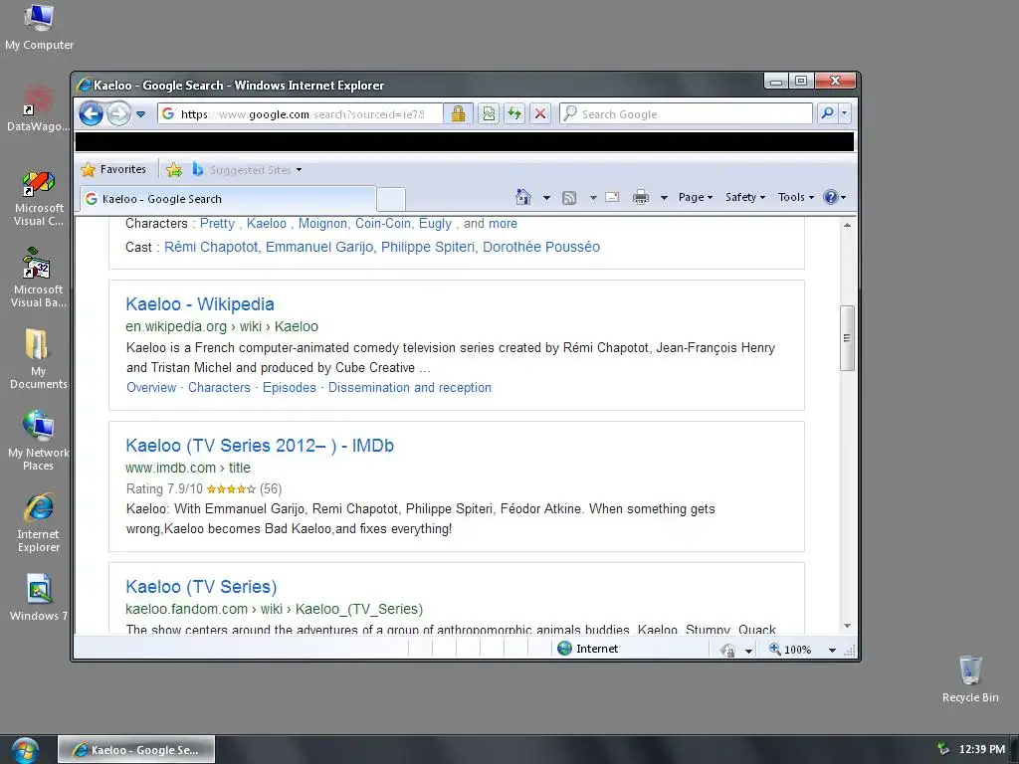Click the system tray network icon
Viewport: 1019px width, 764px height.
coord(942,749)
